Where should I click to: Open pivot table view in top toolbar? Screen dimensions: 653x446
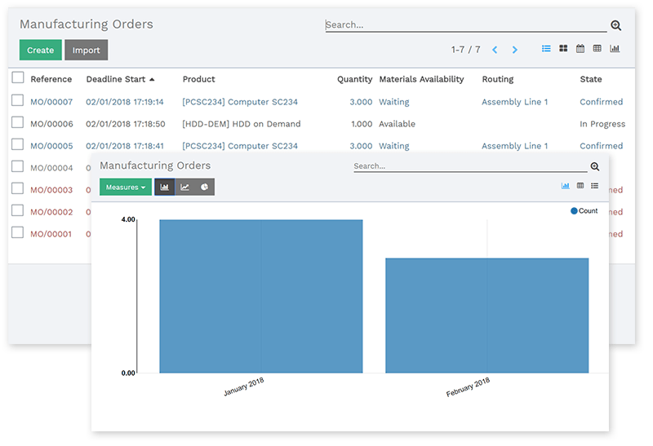597,49
